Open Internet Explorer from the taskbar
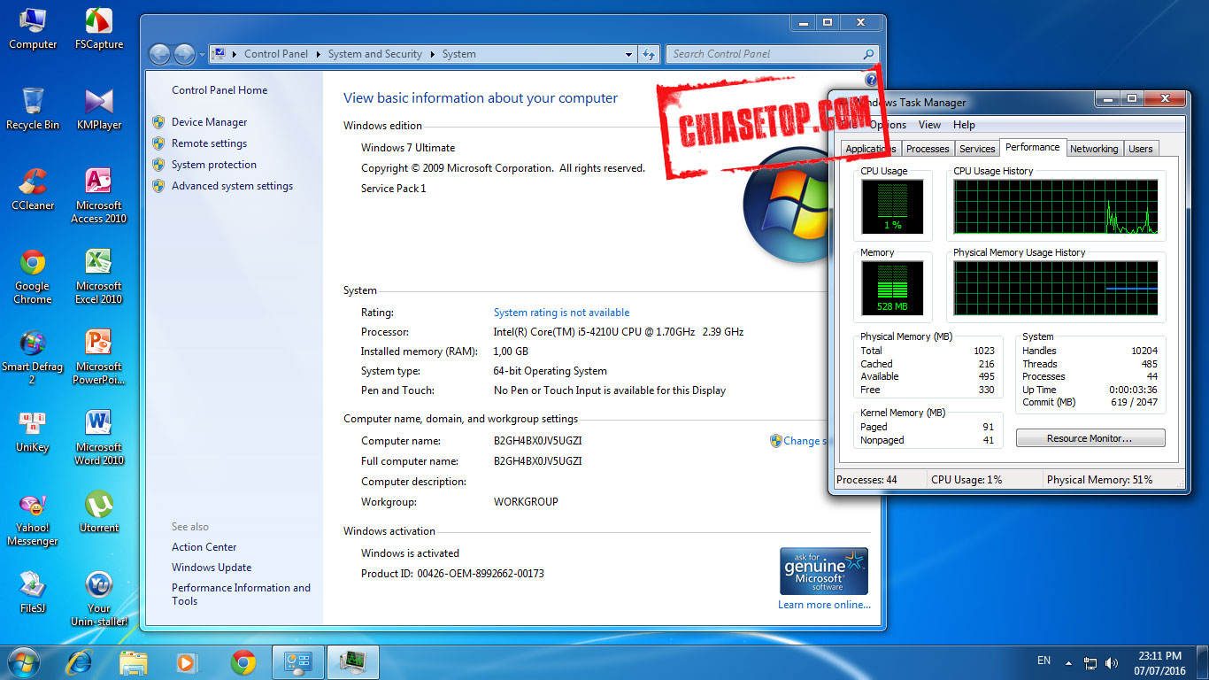Image resolution: width=1209 pixels, height=680 pixels. point(80,661)
